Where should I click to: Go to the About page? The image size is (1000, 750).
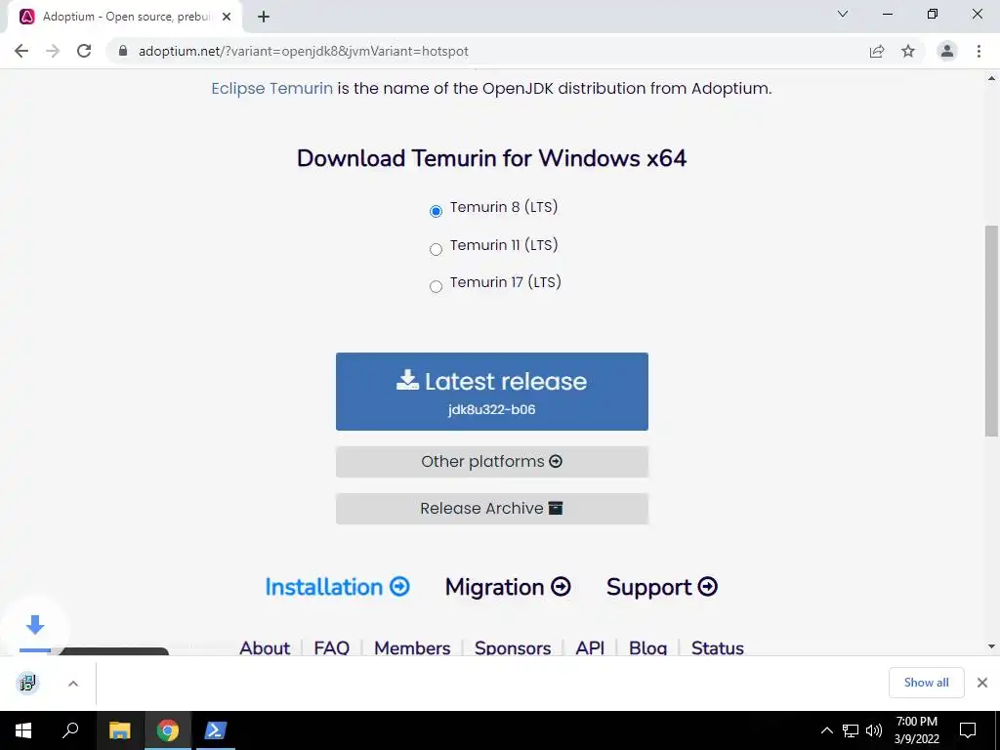265,647
